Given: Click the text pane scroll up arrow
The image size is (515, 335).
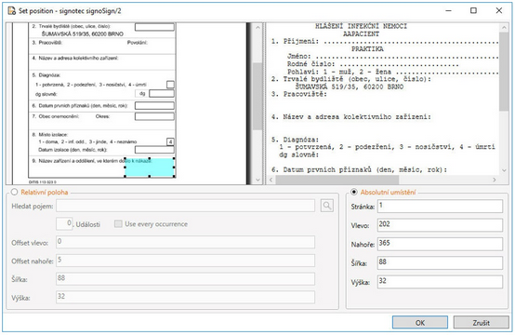Looking at the screenshot, I should coord(504,28).
